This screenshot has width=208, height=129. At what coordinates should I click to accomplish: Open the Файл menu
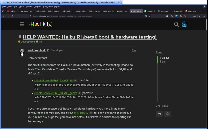(x=4, y=7)
